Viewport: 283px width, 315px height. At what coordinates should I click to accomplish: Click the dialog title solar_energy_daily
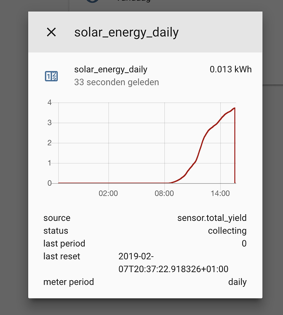[x=126, y=32]
